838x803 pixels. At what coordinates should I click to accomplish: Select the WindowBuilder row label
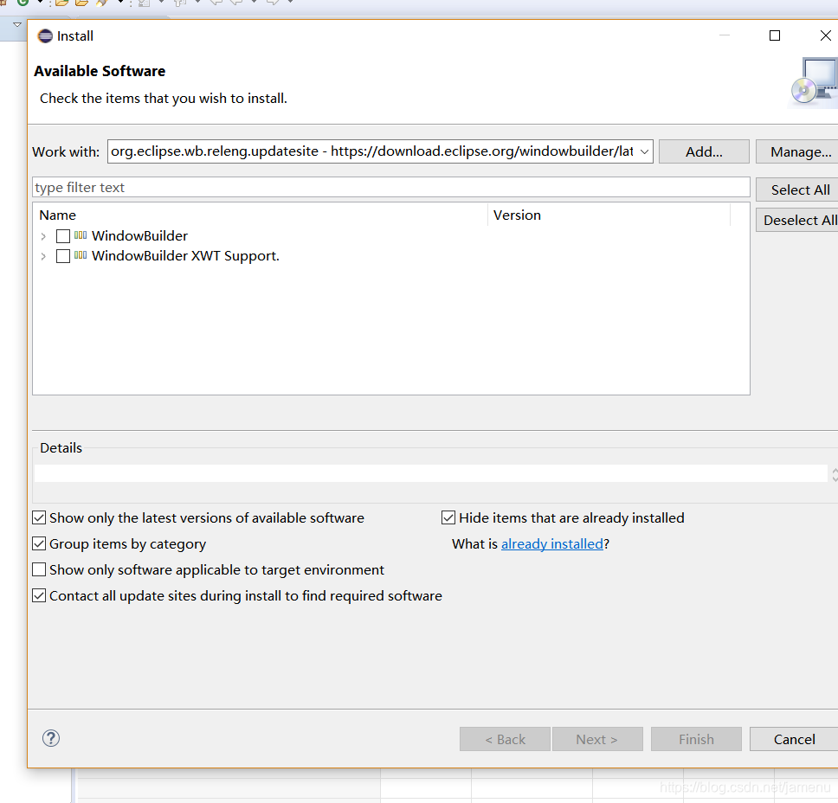click(x=139, y=235)
